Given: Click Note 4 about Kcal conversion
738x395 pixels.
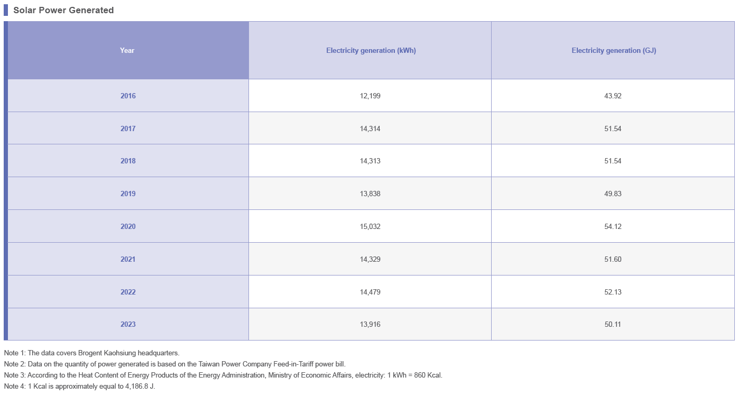Looking at the screenshot, I should click(79, 386).
